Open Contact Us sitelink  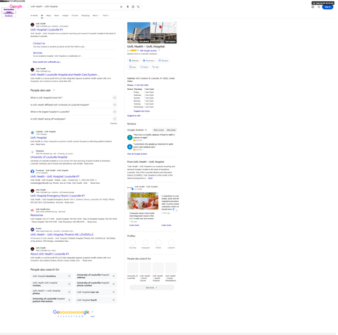[39, 43]
